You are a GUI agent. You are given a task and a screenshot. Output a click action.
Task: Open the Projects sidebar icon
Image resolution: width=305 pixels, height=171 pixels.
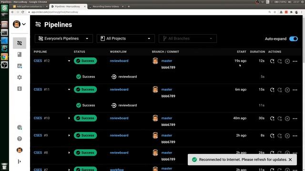click(x=20, y=55)
